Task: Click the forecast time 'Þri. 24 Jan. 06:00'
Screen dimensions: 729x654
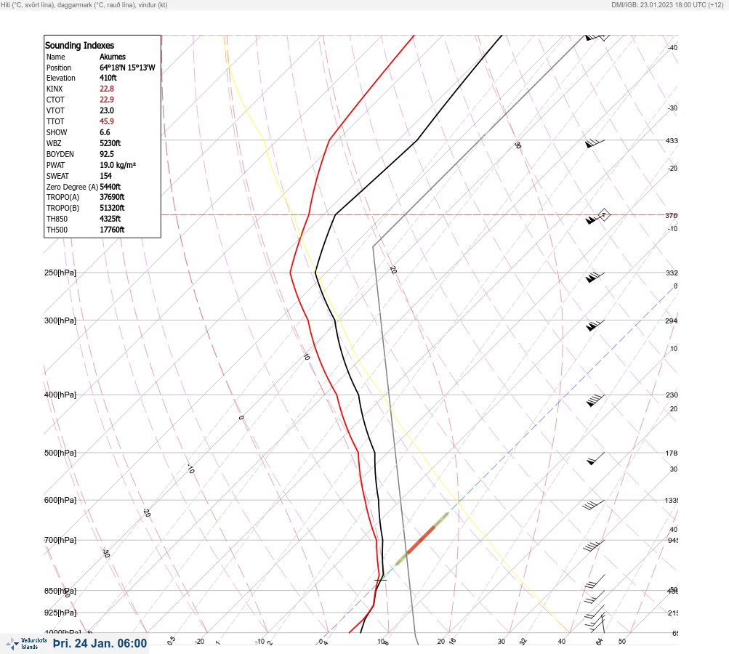Action: coord(100,643)
